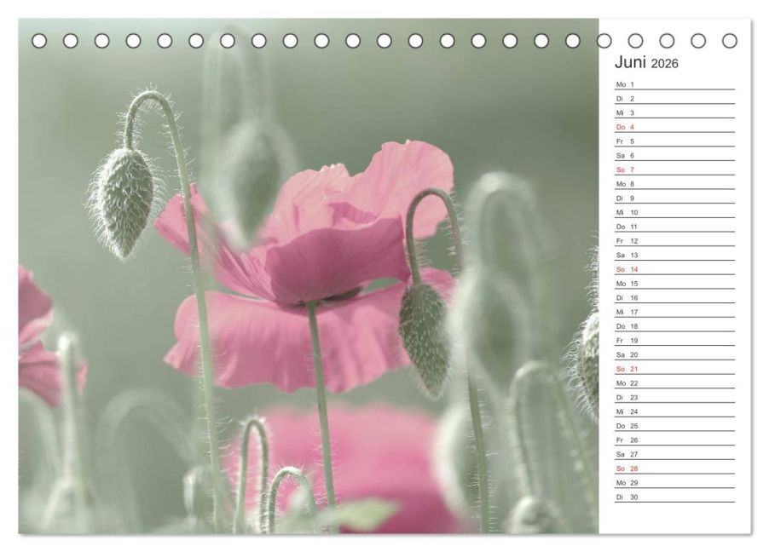Click the Juni 2026 month heading

[646, 63]
